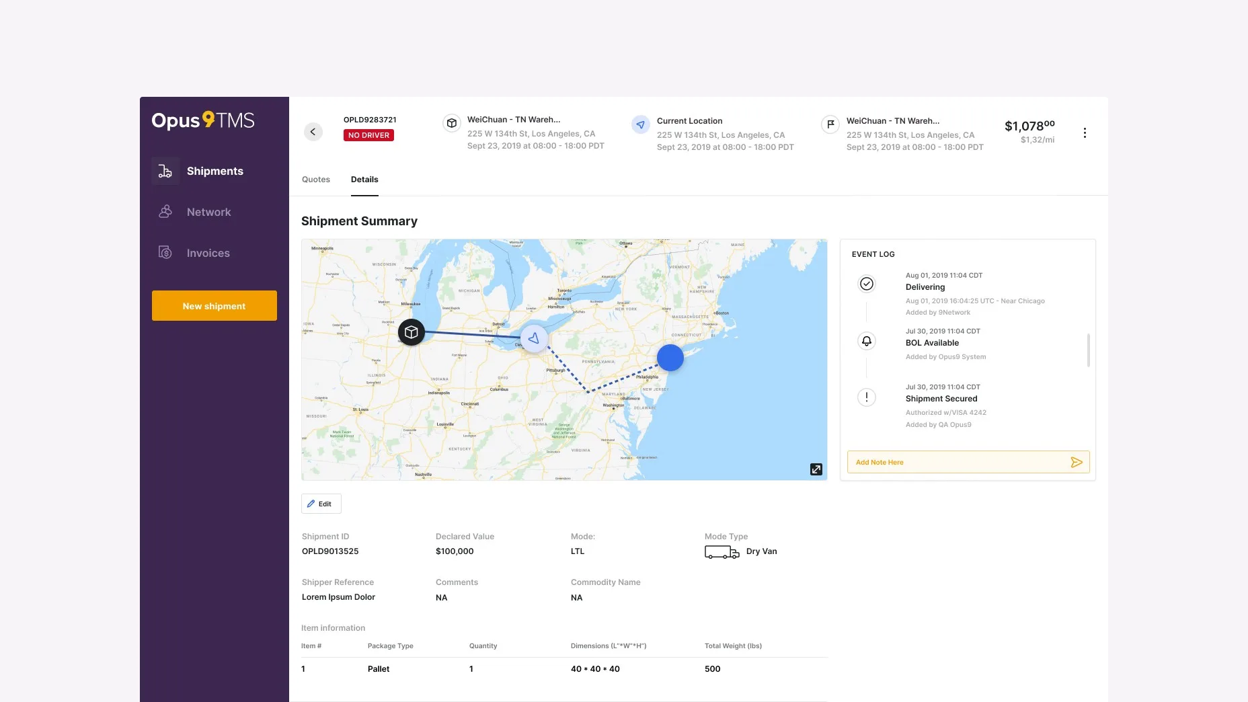Click the NA value under Comments
1248x702 pixels.
point(441,598)
